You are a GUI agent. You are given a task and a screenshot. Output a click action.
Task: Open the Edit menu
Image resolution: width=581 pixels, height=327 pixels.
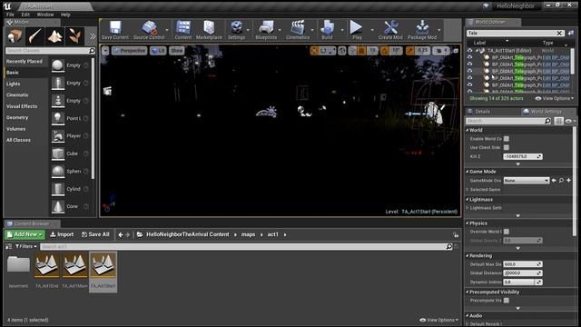pyautogui.click(x=25, y=15)
